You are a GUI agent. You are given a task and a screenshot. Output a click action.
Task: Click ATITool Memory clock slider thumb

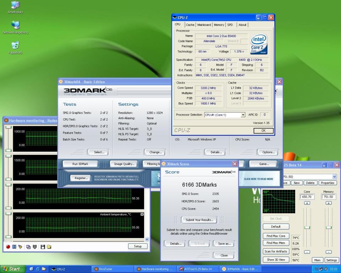point(328,227)
